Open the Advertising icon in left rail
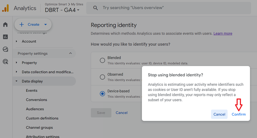 tap(5, 62)
